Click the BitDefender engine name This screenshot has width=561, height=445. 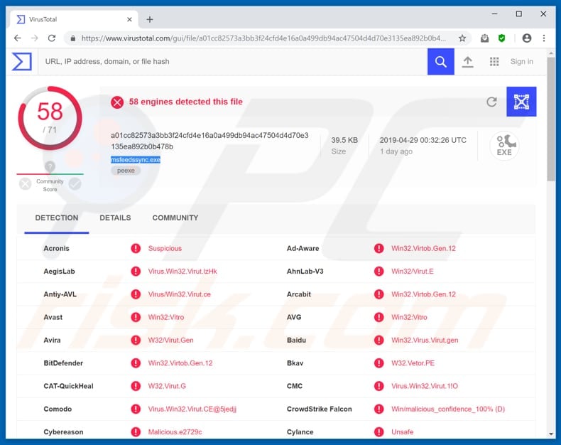click(x=63, y=363)
